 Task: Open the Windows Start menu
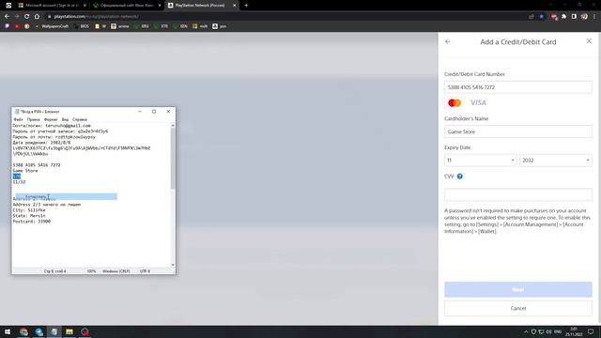[x=8, y=331]
